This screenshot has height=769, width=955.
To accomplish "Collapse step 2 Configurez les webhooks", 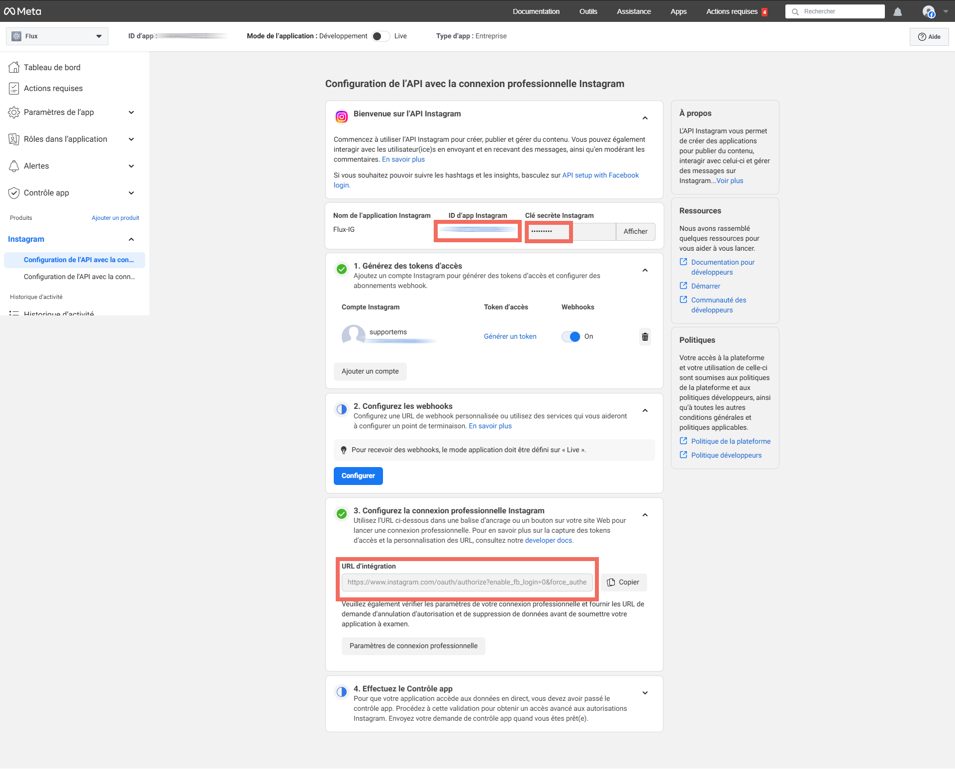I will (645, 410).
